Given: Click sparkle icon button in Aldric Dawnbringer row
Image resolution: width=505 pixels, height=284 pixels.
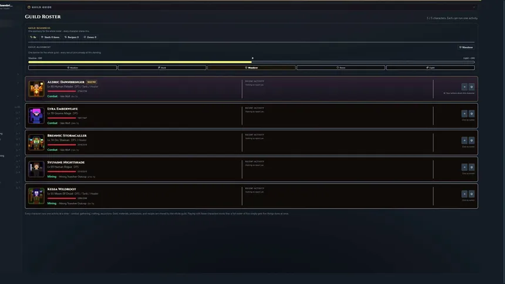Looking at the screenshot, I should 464,87.
